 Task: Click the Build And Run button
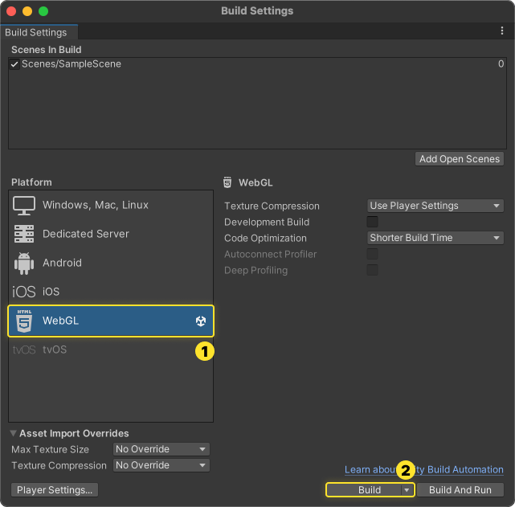[x=460, y=490]
